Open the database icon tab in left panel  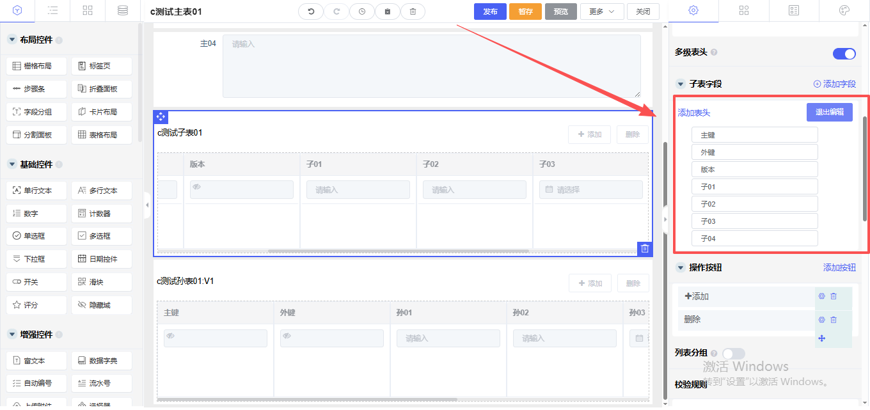pyautogui.click(x=122, y=11)
